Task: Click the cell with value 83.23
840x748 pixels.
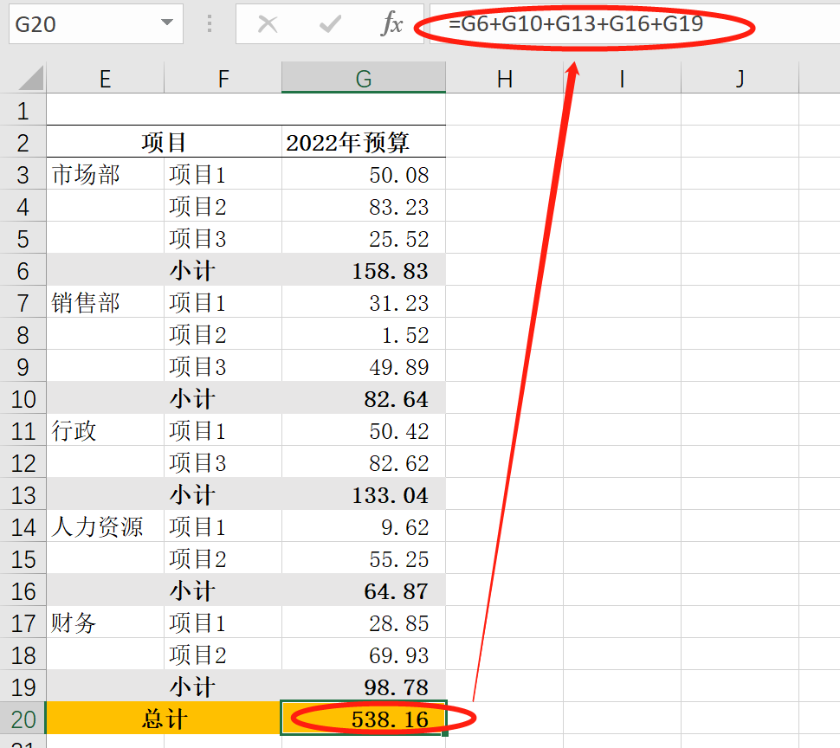Action: pos(364,207)
